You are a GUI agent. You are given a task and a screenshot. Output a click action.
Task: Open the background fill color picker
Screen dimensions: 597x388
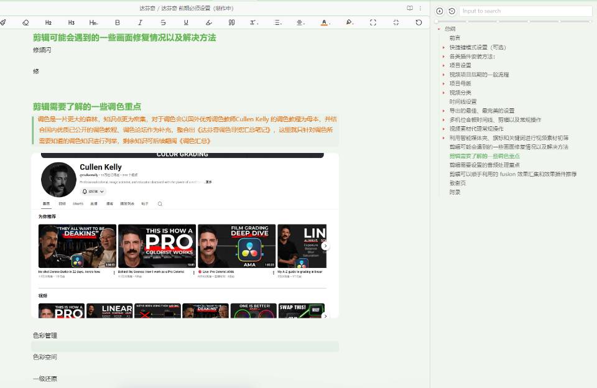(349, 22)
